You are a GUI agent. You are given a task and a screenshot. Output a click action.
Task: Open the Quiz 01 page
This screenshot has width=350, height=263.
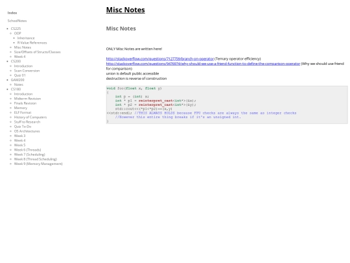(20, 75)
